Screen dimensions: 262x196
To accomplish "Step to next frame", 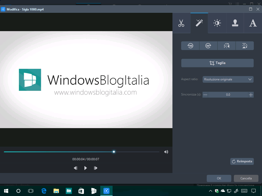I will tap(96, 168).
